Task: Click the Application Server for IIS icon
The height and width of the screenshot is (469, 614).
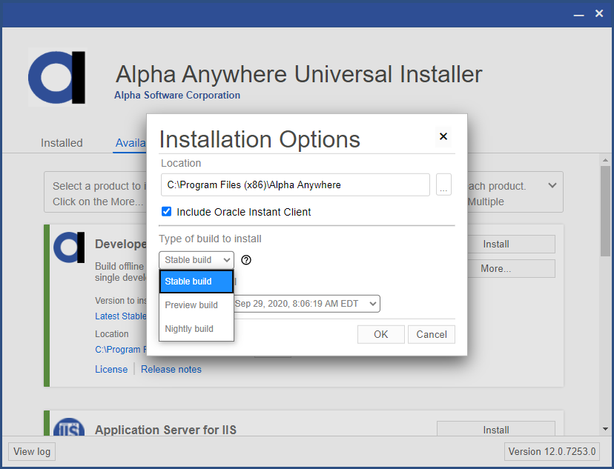Action: (x=69, y=427)
